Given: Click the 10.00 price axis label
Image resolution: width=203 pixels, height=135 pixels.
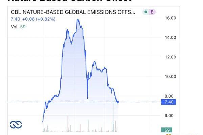Looking at the screenshot, I should (x=170, y=77).
